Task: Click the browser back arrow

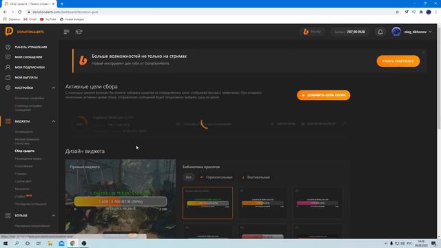Action: click(x=5, y=12)
